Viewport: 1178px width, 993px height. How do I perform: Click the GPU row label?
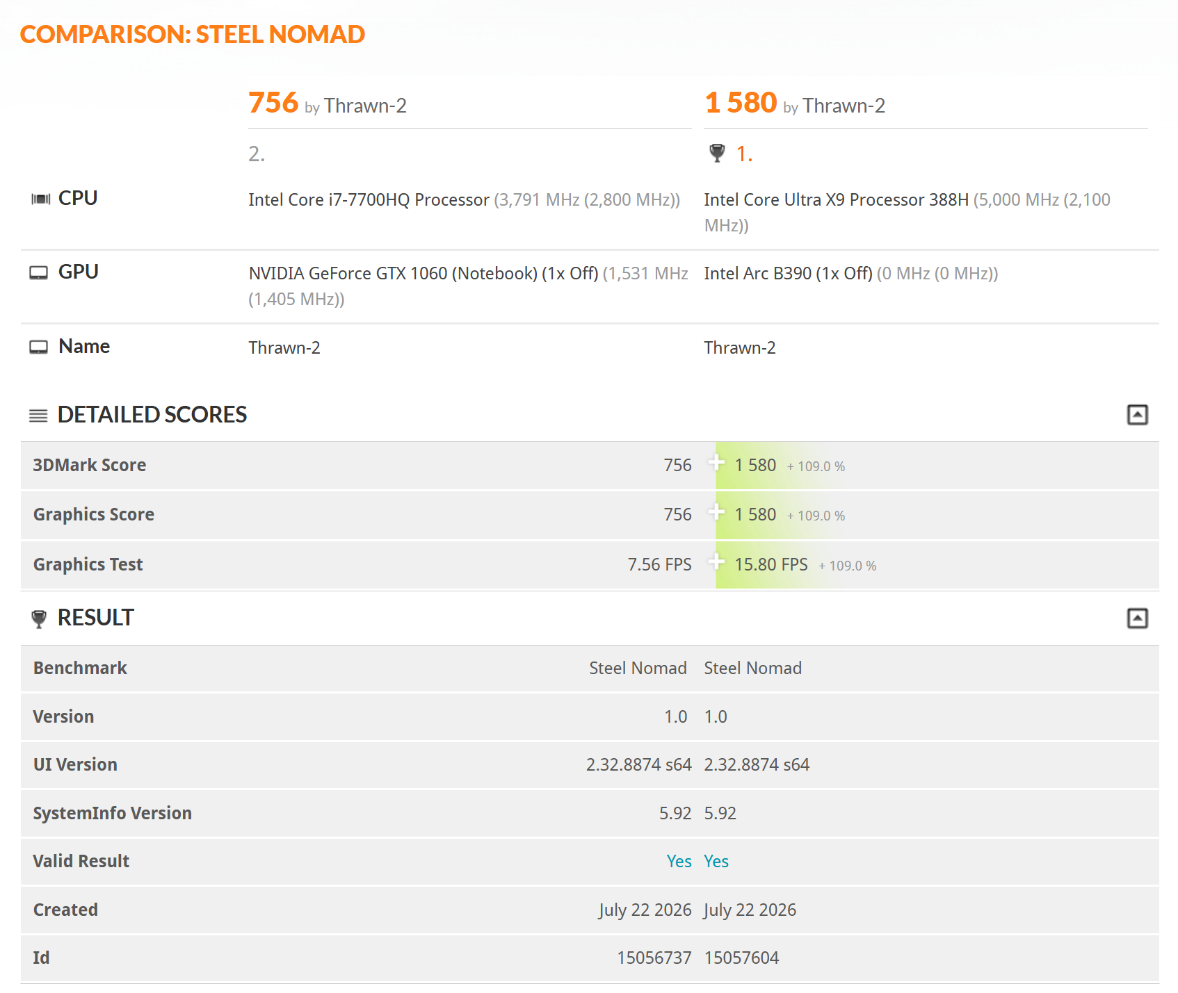coord(79,272)
